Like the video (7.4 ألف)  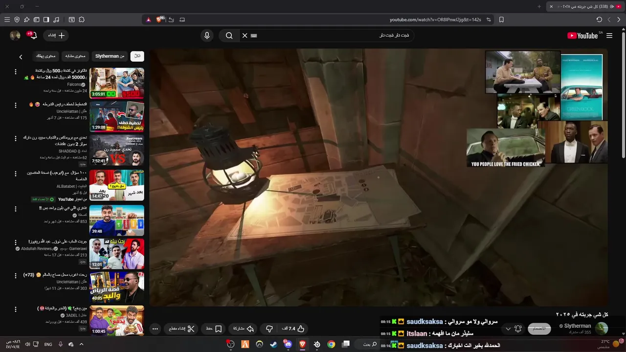293,329
